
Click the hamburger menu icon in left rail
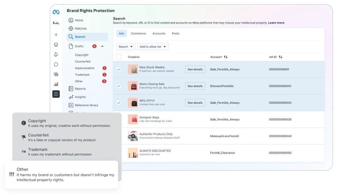tap(56, 94)
